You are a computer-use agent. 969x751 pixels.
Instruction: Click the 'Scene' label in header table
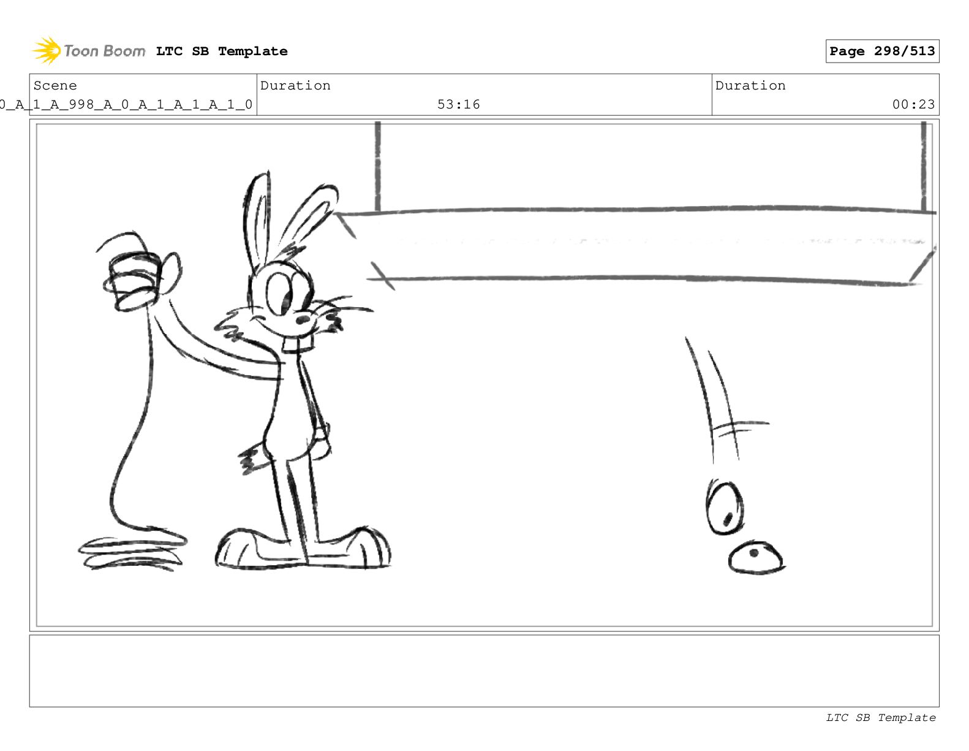click(x=55, y=86)
